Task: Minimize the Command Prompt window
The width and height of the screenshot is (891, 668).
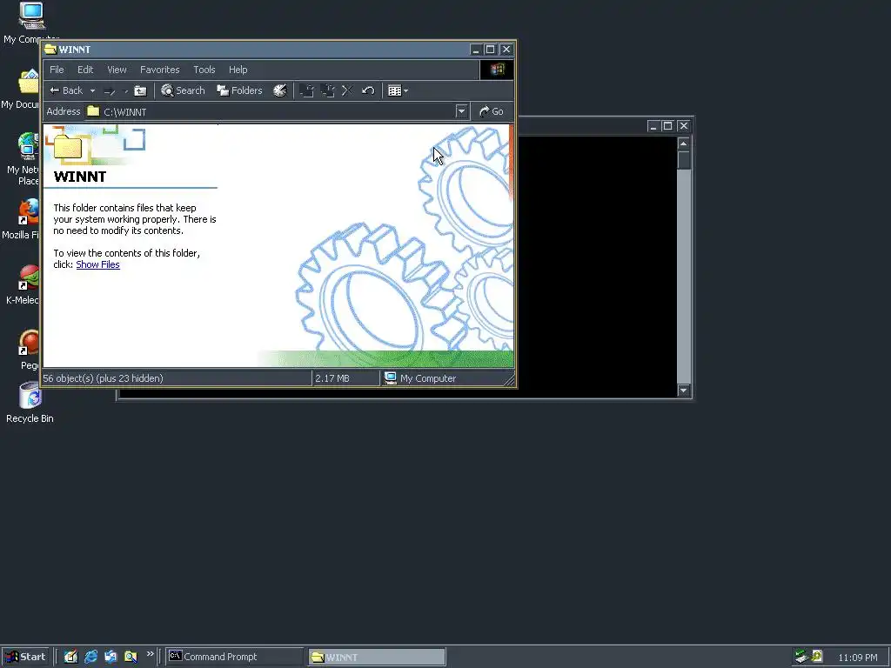Action: point(653,125)
